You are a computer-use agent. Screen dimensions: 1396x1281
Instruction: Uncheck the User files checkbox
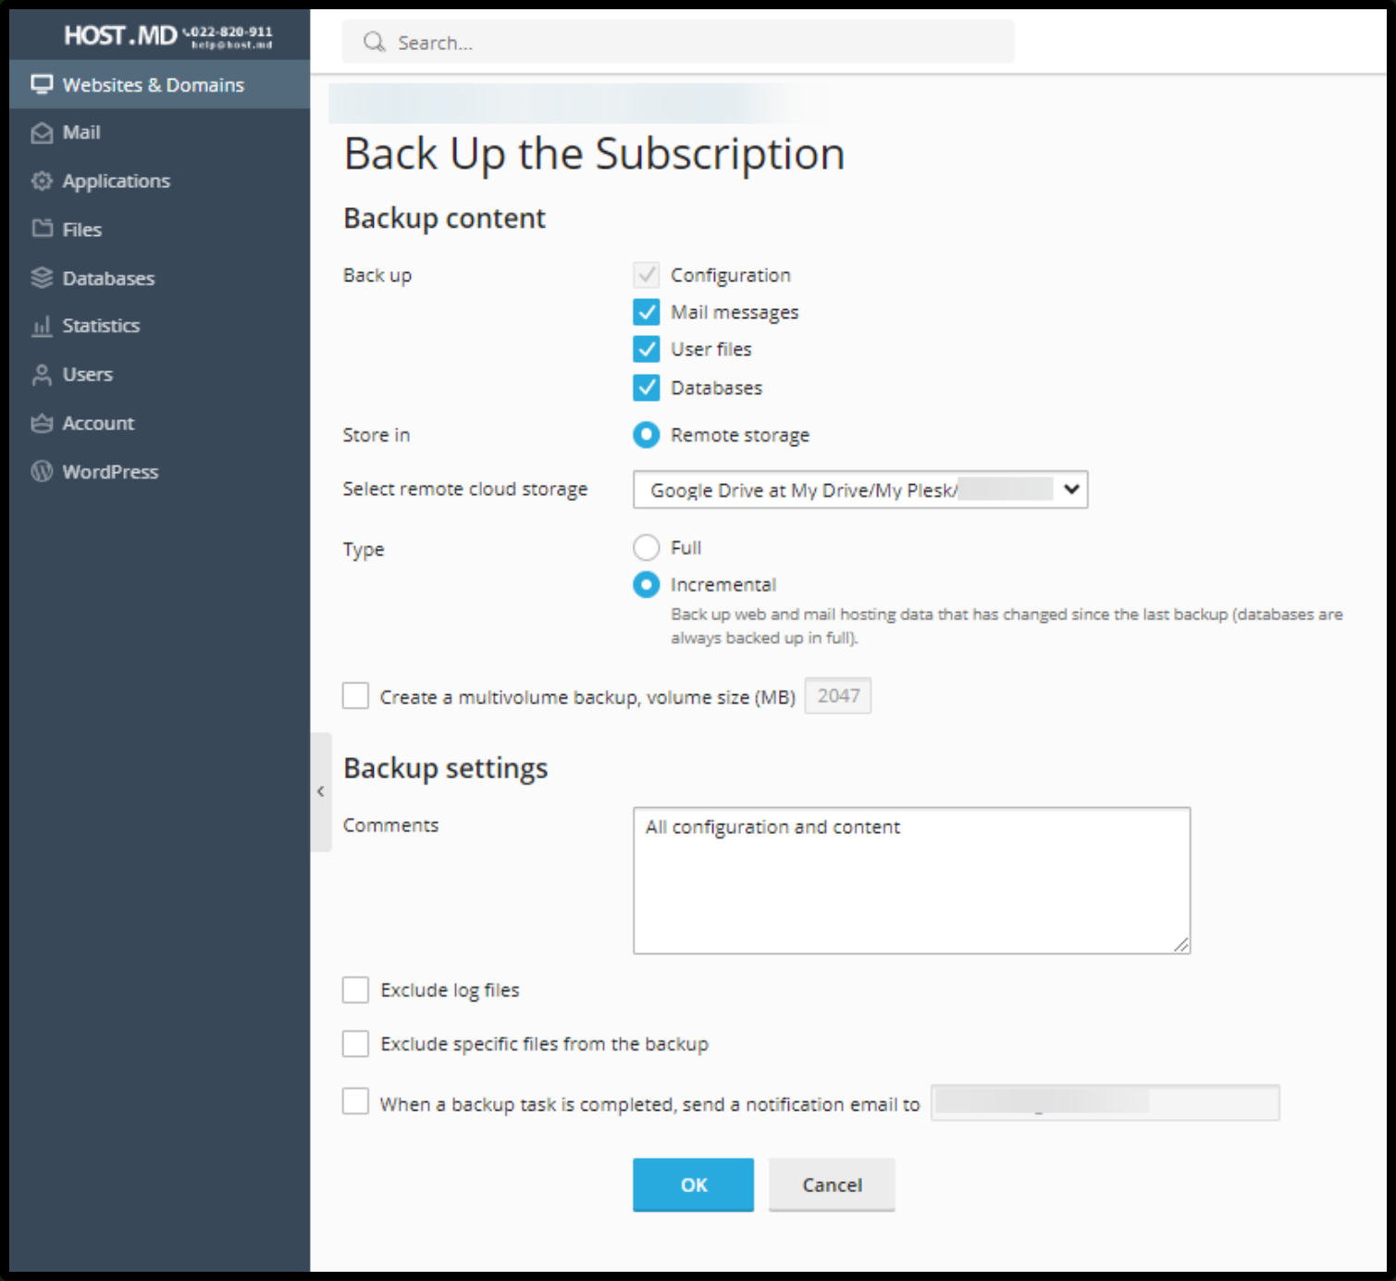647,349
